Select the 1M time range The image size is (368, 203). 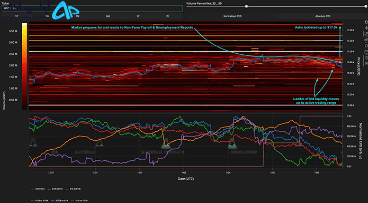click(77, 16)
